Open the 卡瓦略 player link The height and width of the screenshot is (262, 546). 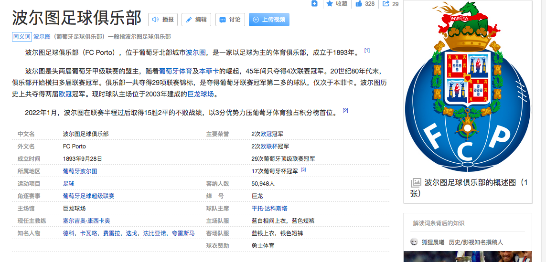pos(88,233)
